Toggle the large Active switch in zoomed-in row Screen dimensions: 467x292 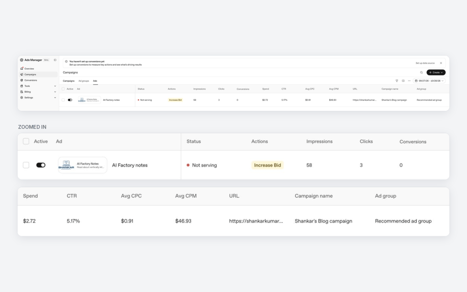pos(41,165)
